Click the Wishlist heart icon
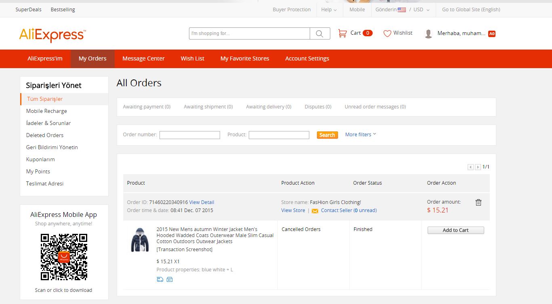This screenshot has width=552, height=304. 387,33
